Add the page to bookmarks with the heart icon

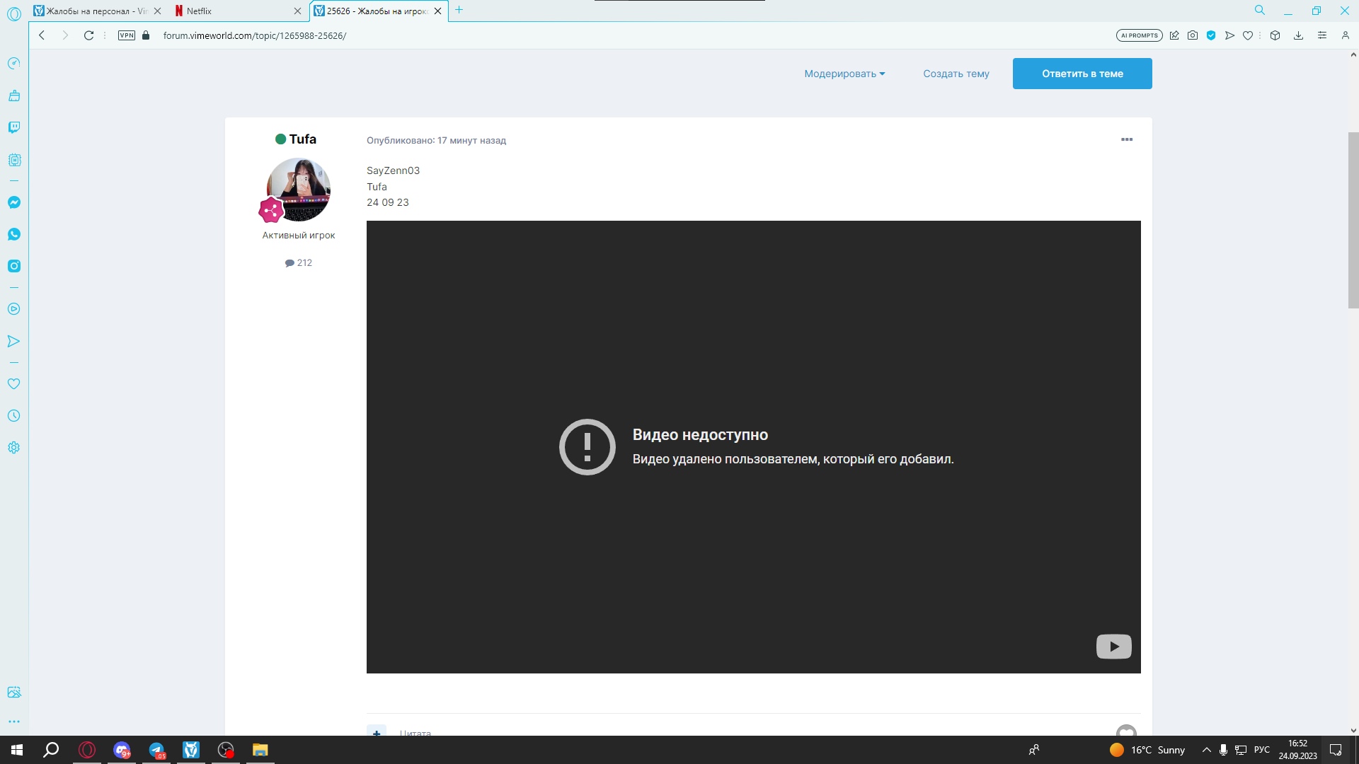[1248, 35]
